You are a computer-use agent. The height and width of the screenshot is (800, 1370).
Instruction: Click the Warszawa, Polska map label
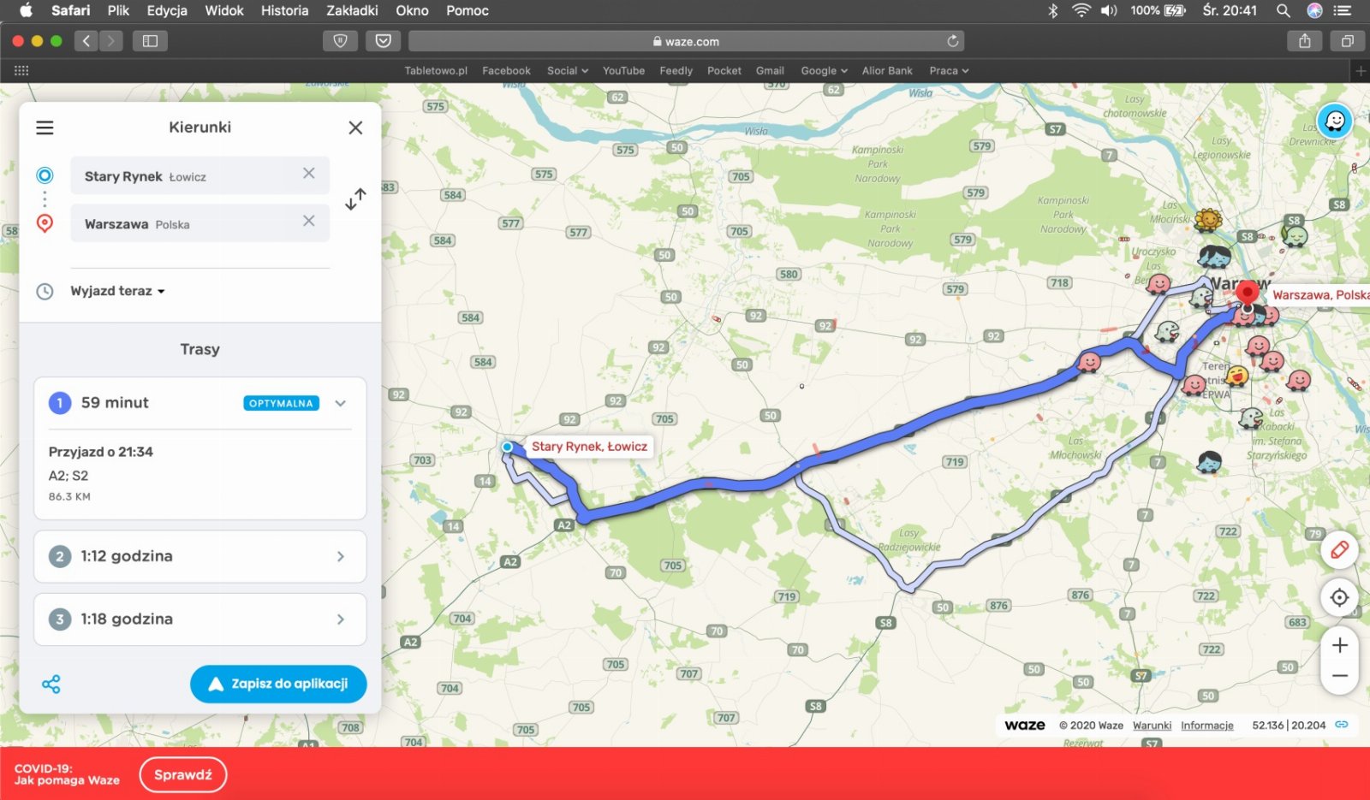coord(1319,295)
